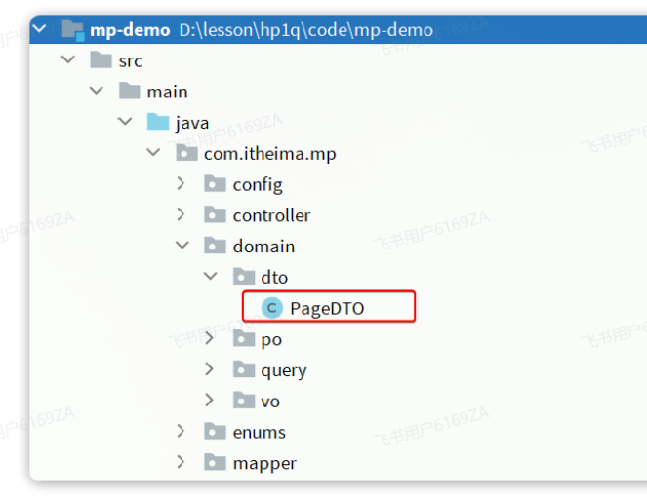This screenshot has height=499, width=647.
Task: Select the PageDTO class label
Action: [326, 309]
